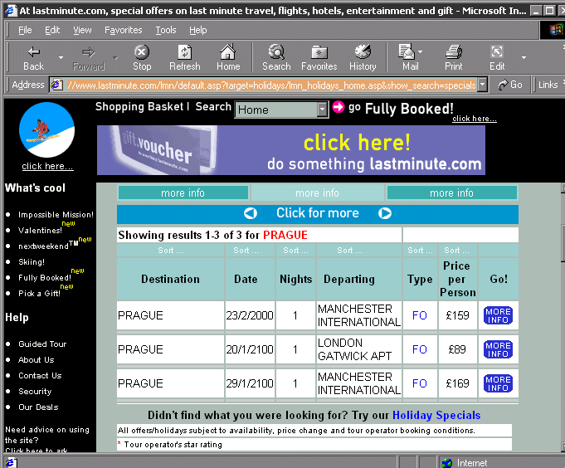Image resolution: width=565 pixels, height=468 pixels.
Task: Open About Us help link
Action: (36, 360)
